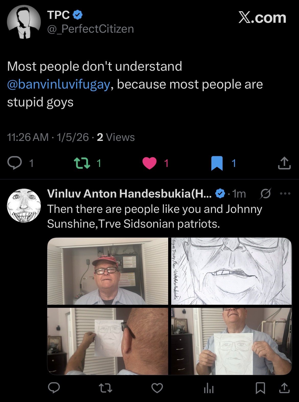Open the pencil sketch close-up image
299x402 pixels.
[x=231, y=271]
